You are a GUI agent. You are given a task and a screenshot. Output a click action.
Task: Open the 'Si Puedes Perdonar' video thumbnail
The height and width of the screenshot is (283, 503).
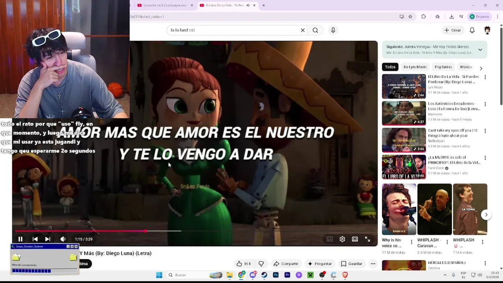pos(404,86)
